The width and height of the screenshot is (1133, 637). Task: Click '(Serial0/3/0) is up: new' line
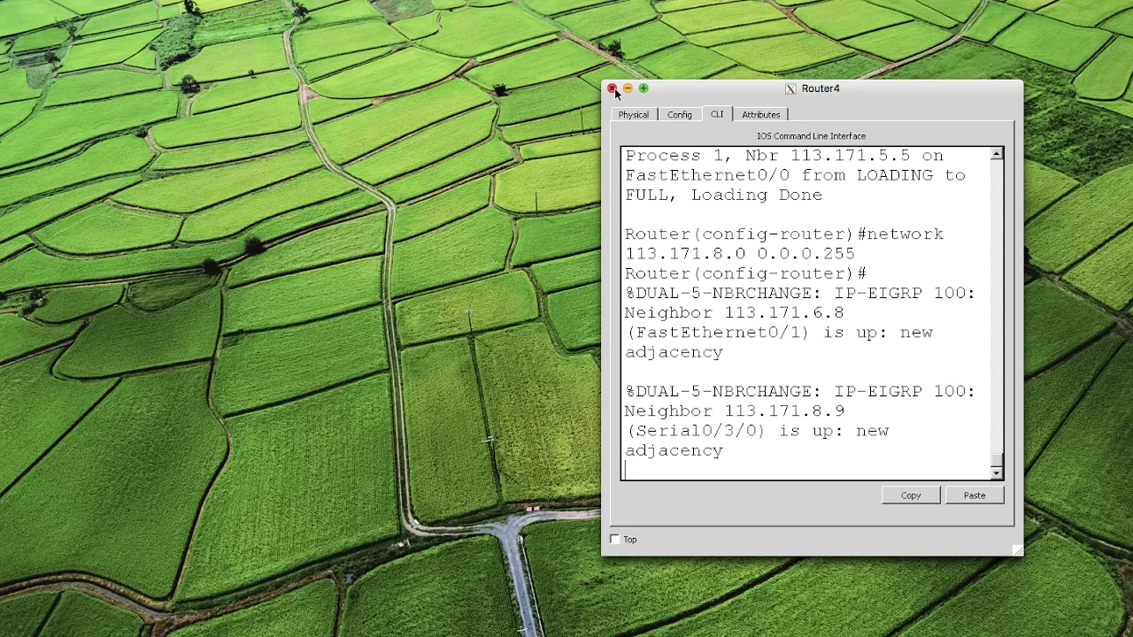click(757, 431)
